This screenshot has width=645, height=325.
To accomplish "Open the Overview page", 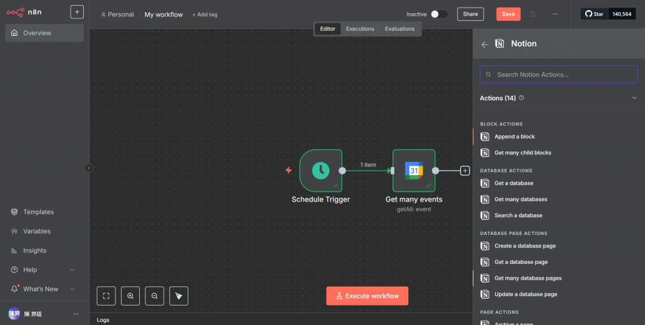I will click(x=45, y=33).
